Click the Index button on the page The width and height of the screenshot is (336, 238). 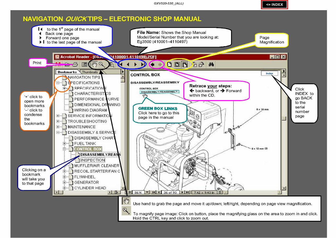coord(269,73)
